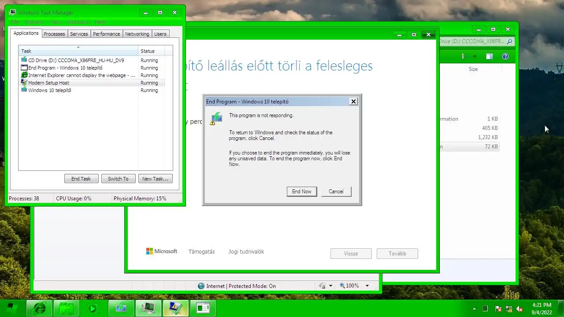Click the Windows 10 setup taskbar icon

121,308
